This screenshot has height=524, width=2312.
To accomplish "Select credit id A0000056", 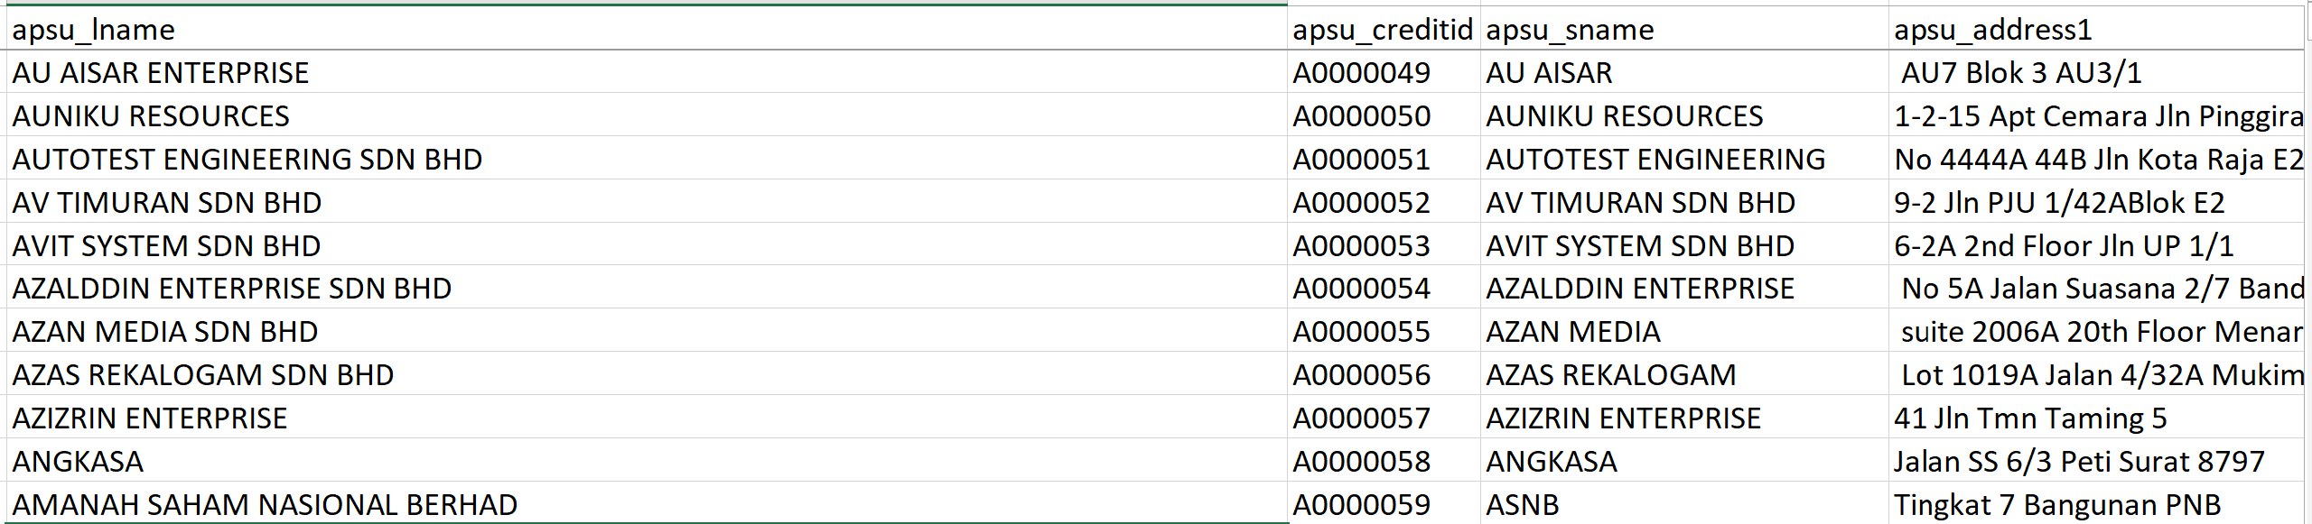I will (x=1384, y=374).
